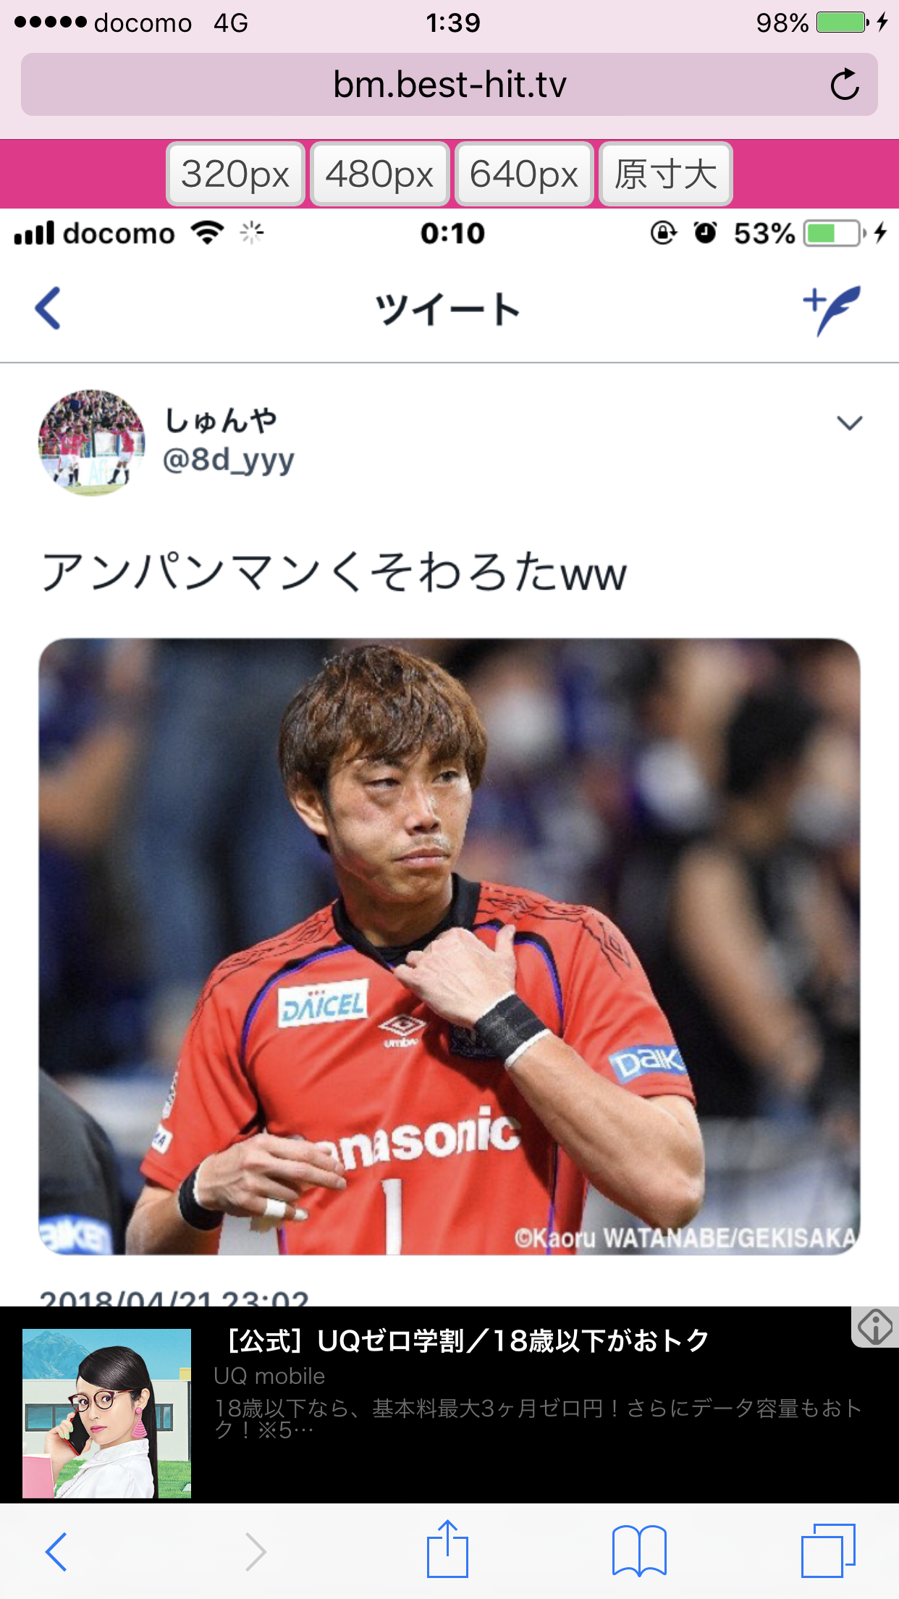Expand the tweet options chevron
899x1599 pixels.
[849, 422]
